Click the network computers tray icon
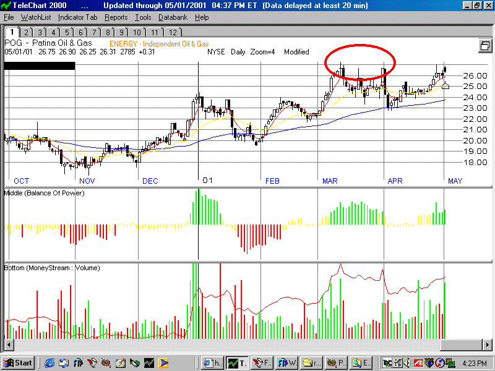Screen dimensions: 495x371 450,363
